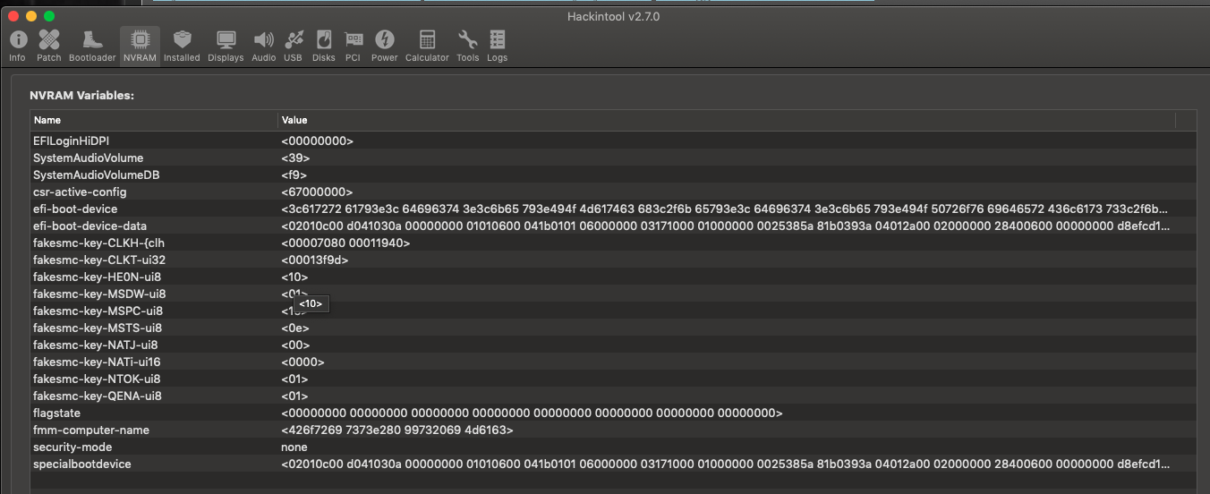Screen dimensions: 1210x494
Task: Select the fakesmc-key-NTOK-ui8 row
Action: 613,379
